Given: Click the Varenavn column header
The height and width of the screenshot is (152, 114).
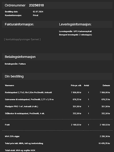Looking at the screenshot, I should tap(9, 85).
